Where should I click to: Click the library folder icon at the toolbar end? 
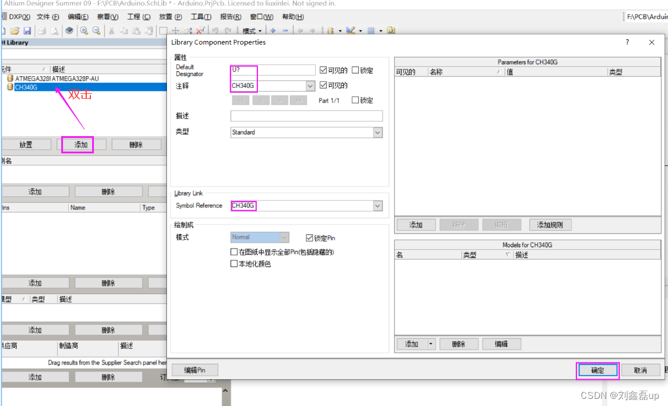pyautogui.click(x=391, y=30)
